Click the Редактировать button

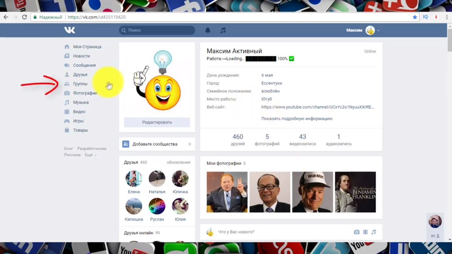pyautogui.click(x=157, y=122)
